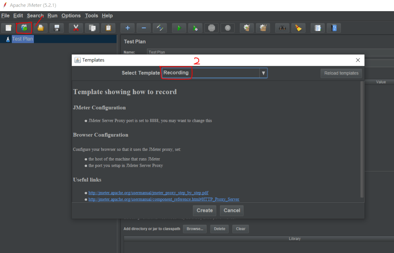
Task: Click the Create button
Action: pos(205,210)
